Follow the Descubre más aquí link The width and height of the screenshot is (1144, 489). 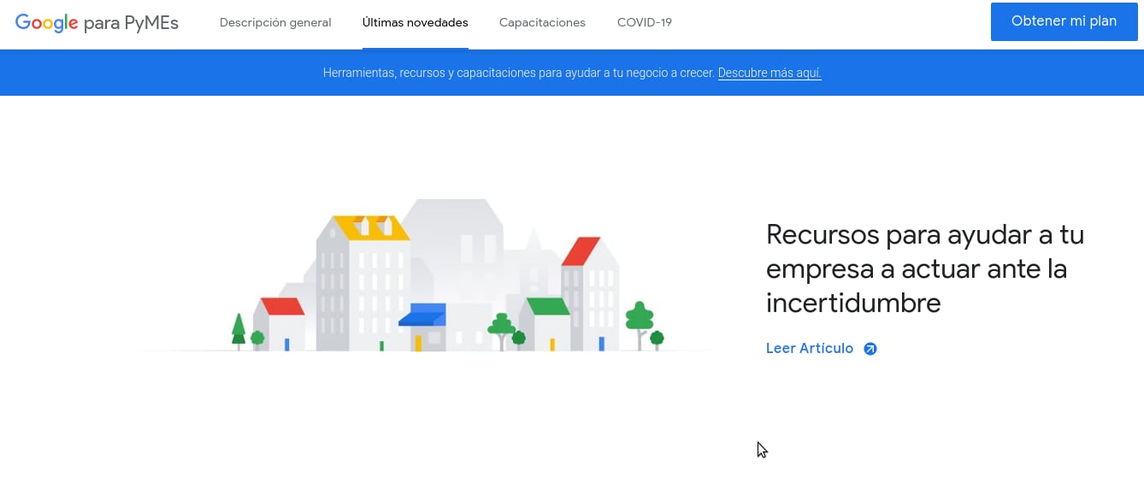tap(770, 74)
